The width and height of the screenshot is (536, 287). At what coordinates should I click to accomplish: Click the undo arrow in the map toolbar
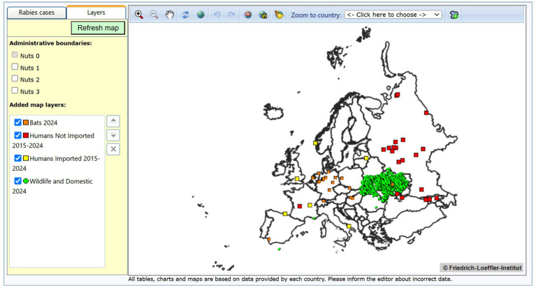217,15
